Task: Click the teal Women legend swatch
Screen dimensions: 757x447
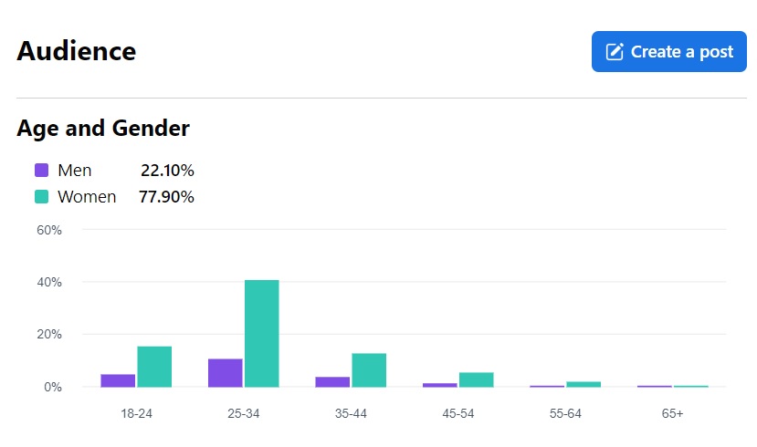Action: click(41, 196)
